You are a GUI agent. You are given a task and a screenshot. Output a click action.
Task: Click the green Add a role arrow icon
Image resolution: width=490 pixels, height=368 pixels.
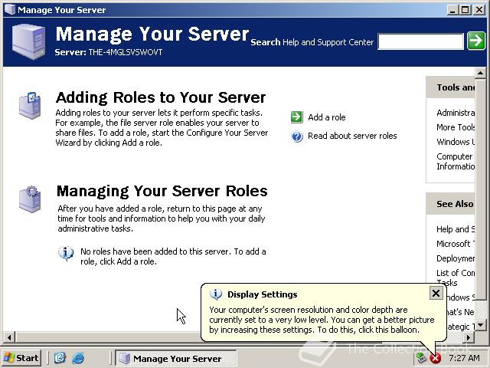tap(296, 117)
